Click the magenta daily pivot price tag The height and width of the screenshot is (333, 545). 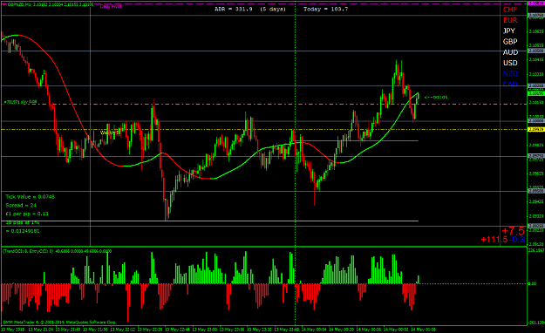(536, 3)
